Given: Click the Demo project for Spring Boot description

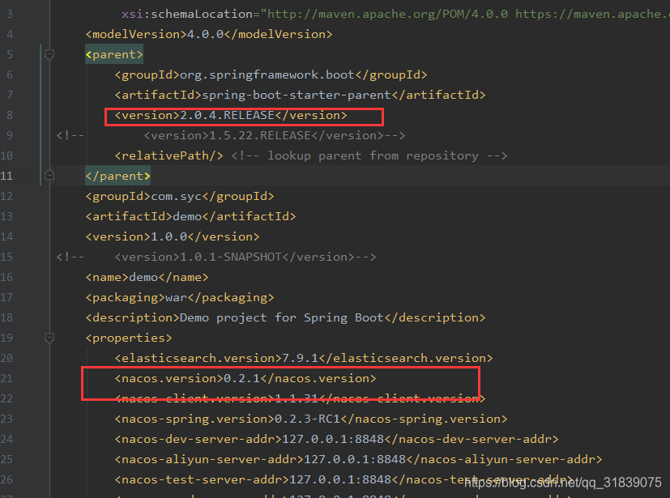Looking at the screenshot, I should (285, 317).
